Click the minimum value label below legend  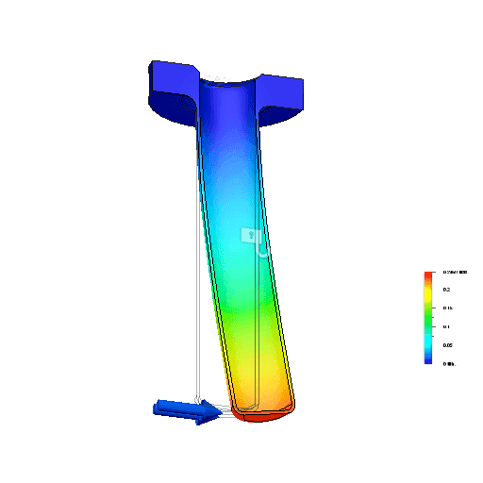449,364
